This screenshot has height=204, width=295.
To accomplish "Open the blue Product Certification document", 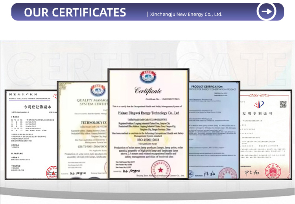I will 214,130.
